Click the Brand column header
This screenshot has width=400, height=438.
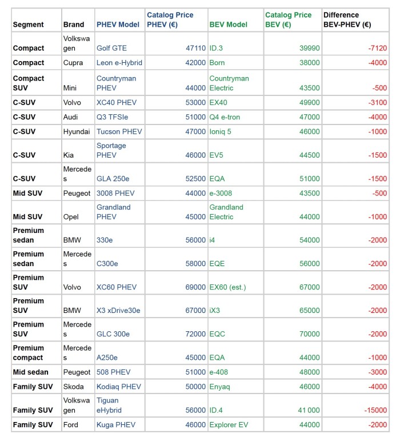(x=73, y=25)
